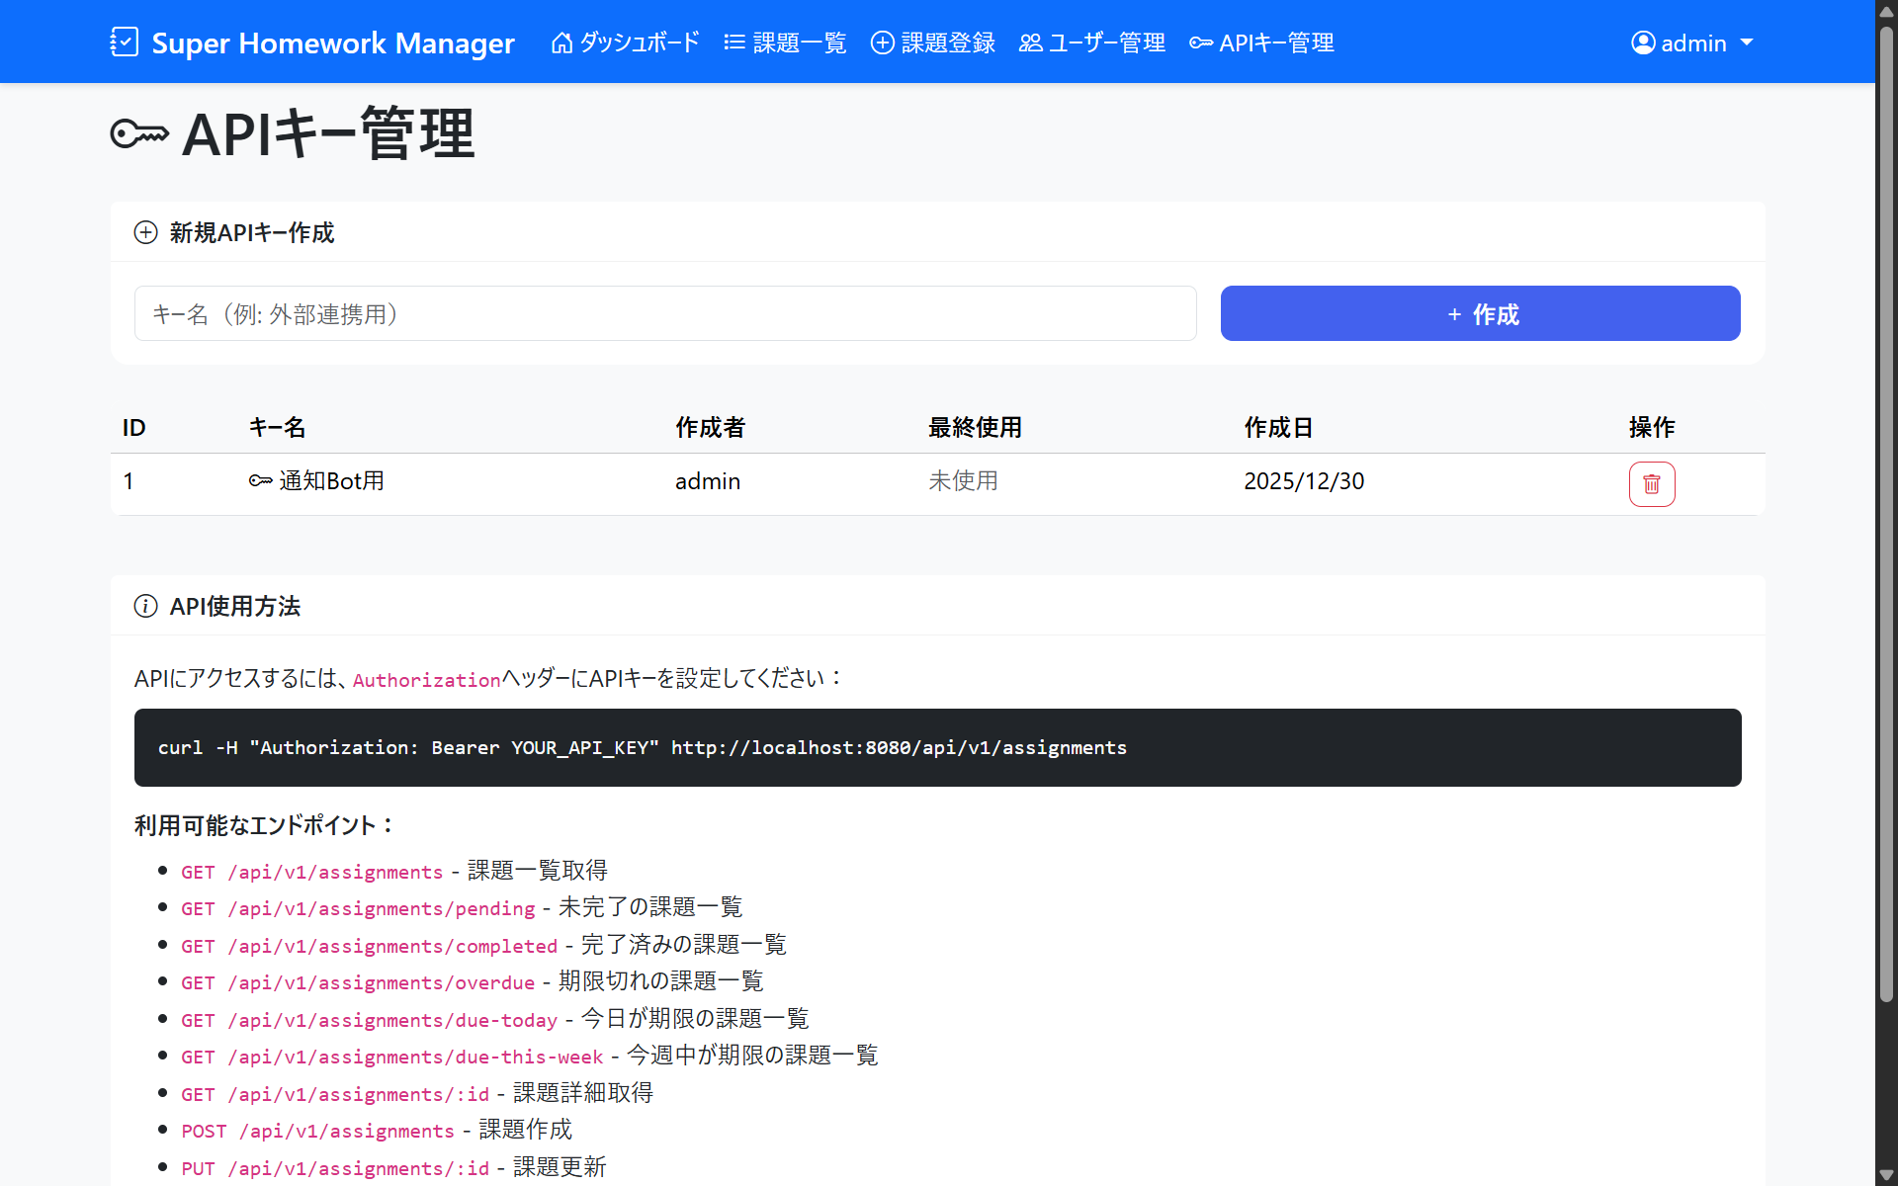Click the plus-circle icon by 新規APIキー作成

[x=145, y=232]
